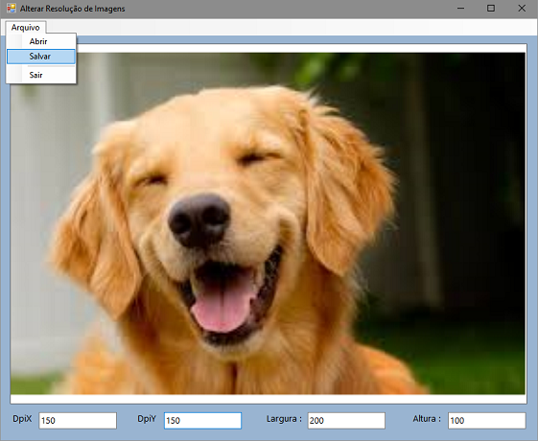Viewport: 538px width, 441px height.
Task: Select the Salvar menu entry
Action: tap(41, 57)
